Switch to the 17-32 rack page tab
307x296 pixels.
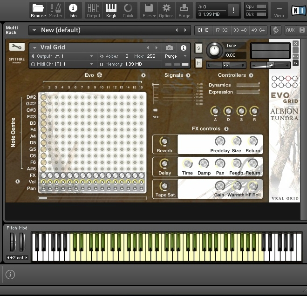221,30
